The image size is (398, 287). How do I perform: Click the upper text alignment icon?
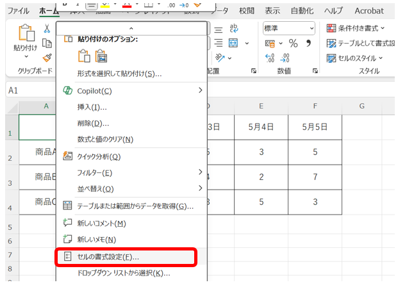pyautogui.click(x=219, y=30)
